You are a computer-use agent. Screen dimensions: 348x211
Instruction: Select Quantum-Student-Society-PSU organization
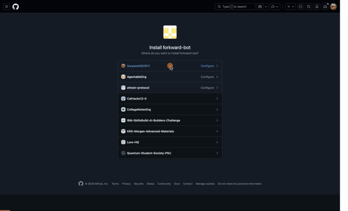(x=170, y=153)
